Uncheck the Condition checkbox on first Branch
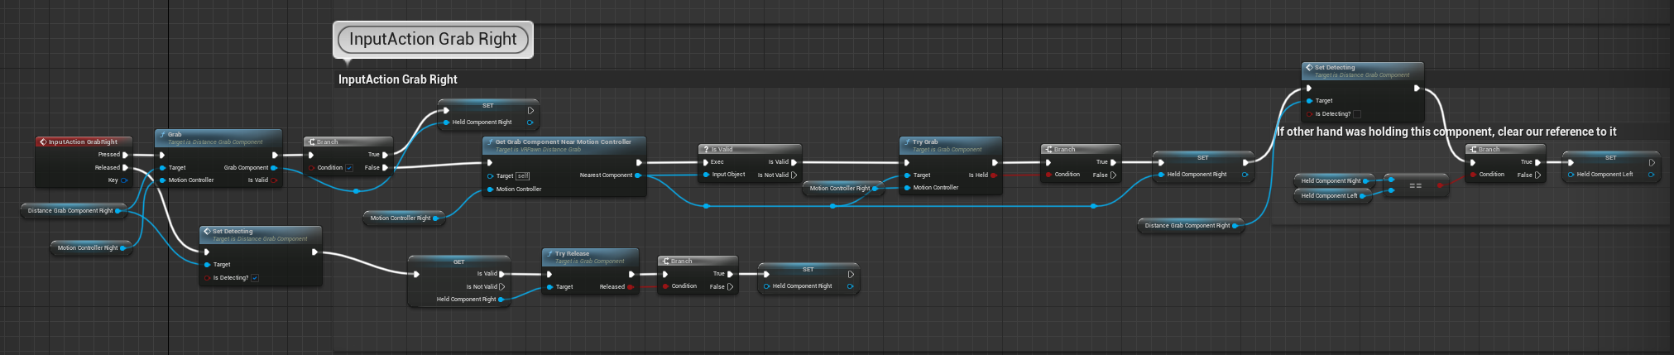The image size is (1674, 355). tap(349, 167)
